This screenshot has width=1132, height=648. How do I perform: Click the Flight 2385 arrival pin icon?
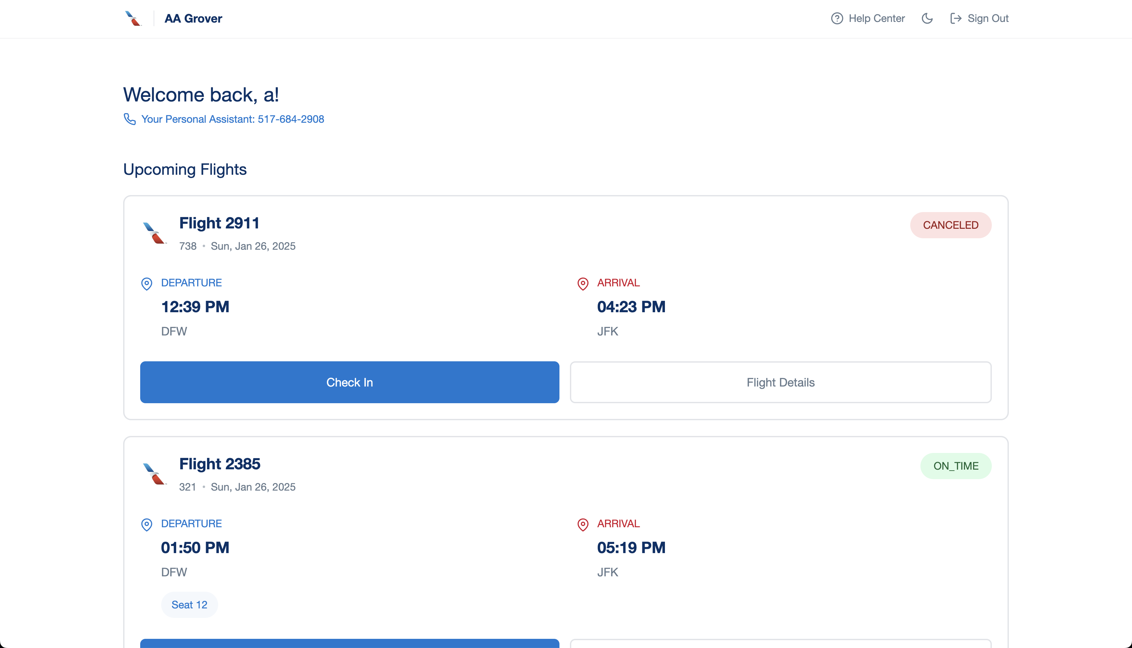[x=582, y=524]
